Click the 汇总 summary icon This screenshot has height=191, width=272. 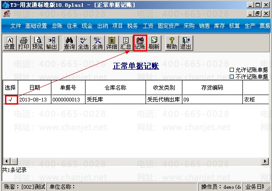click(126, 43)
